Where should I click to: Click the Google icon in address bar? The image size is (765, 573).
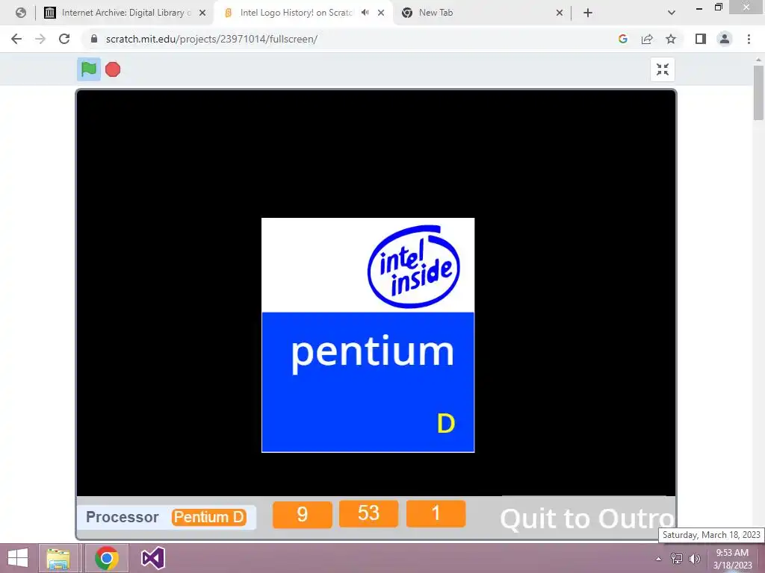click(x=623, y=39)
